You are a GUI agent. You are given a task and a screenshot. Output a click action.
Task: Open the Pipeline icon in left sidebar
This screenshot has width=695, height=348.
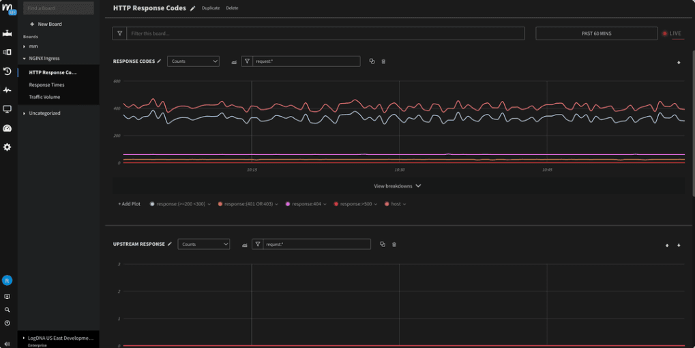pos(8,33)
